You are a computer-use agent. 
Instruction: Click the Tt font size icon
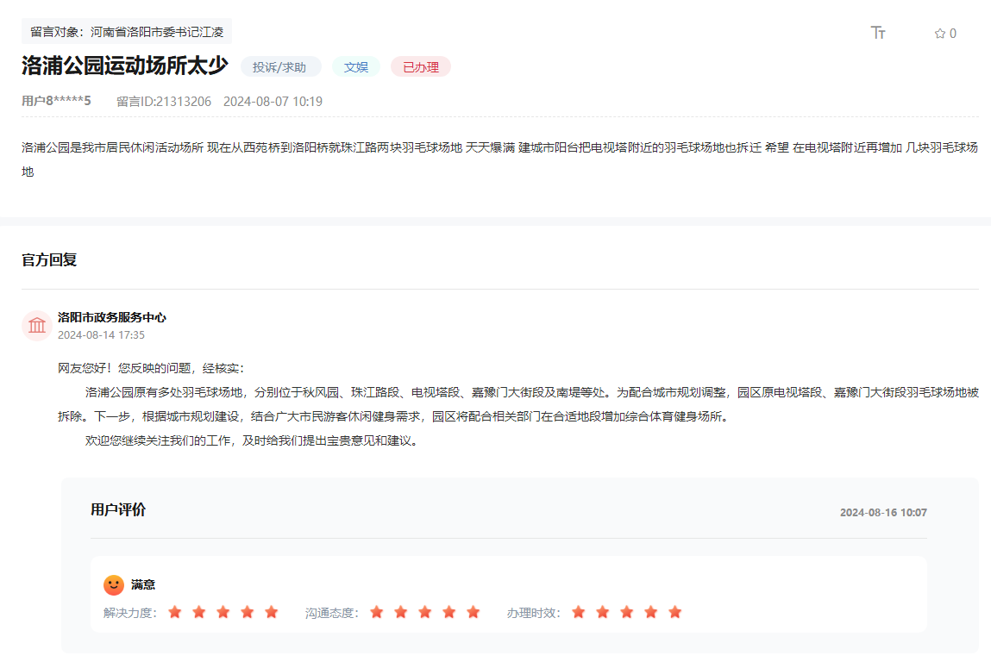coord(878,31)
